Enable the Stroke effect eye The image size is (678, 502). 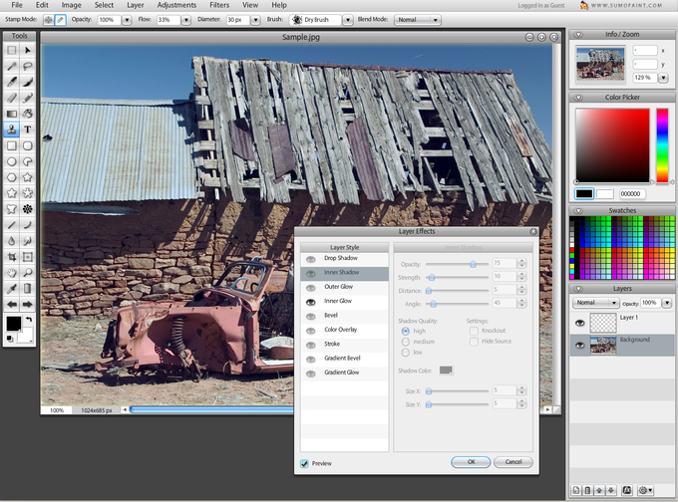[x=310, y=345]
